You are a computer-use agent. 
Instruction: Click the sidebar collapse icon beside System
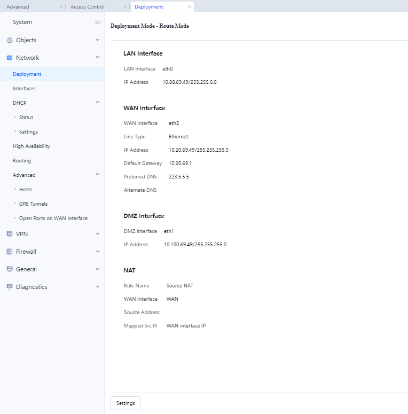pos(98,22)
